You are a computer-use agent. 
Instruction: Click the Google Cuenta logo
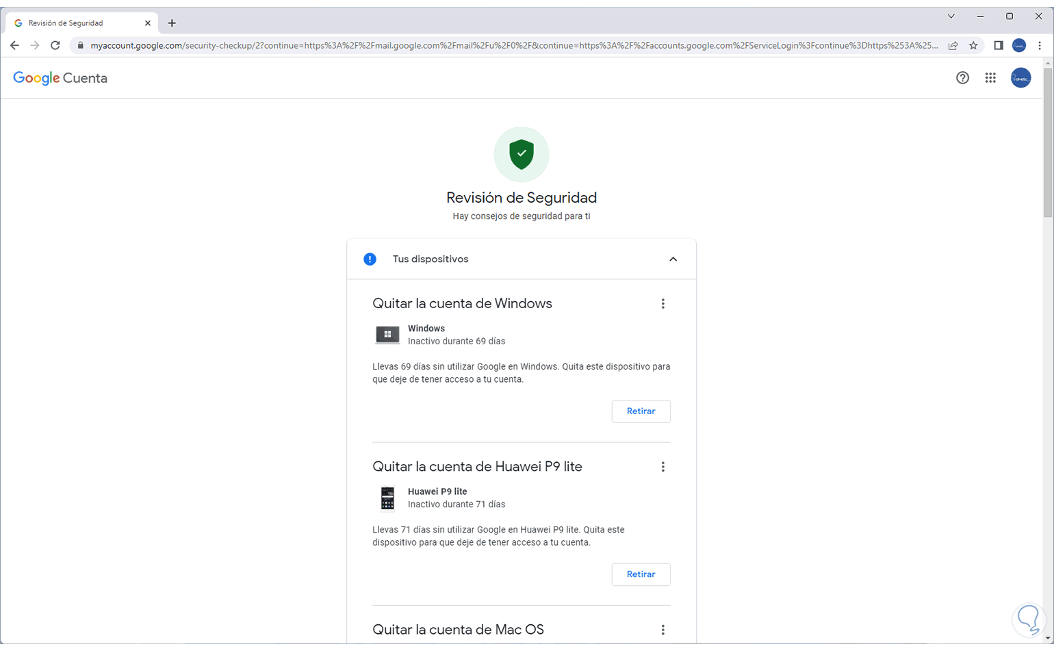[x=60, y=78]
